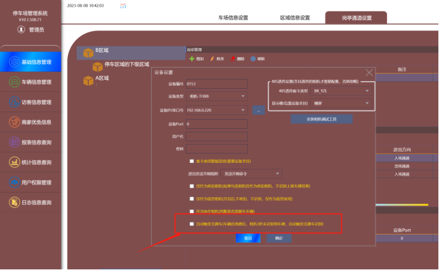Open 车辆信息管理 in the sidebar

pos(30,82)
